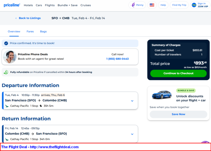Click the Priceline logo
Image resolution: width=211 pixels, height=151 pixels.
(12, 5)
